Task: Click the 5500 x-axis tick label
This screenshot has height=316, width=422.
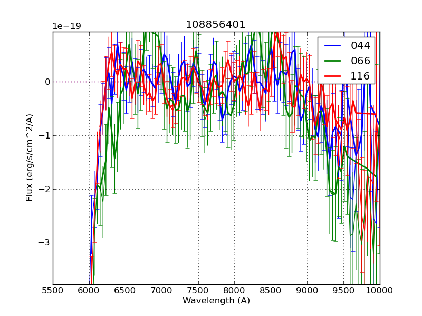Action: [x=53, y=290]
